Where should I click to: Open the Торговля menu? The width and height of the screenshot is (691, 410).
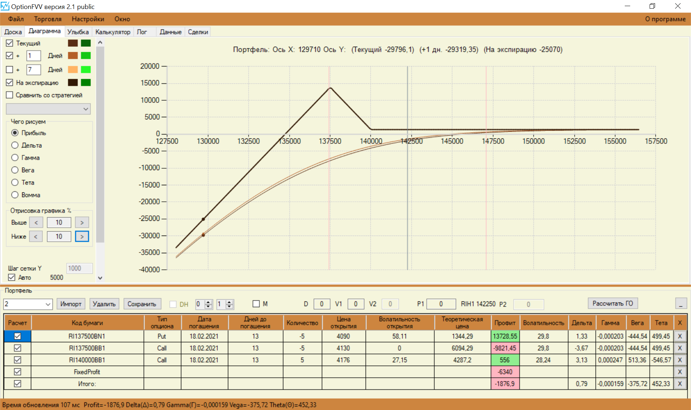[48, 19]
